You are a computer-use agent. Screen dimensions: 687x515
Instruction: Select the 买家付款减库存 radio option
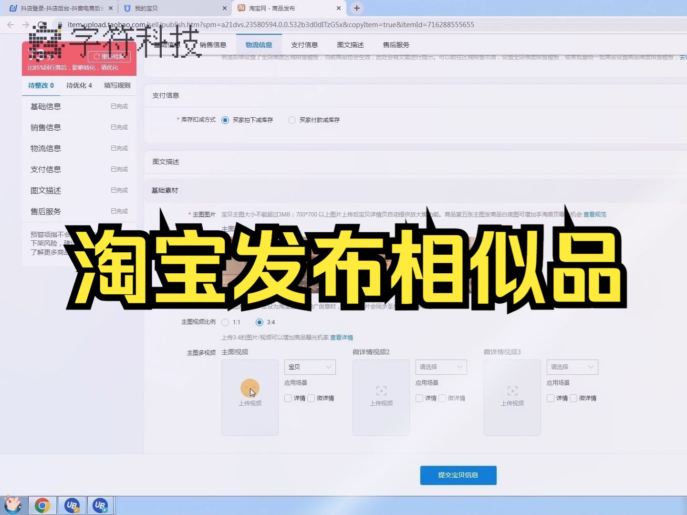tap(292, 120)
